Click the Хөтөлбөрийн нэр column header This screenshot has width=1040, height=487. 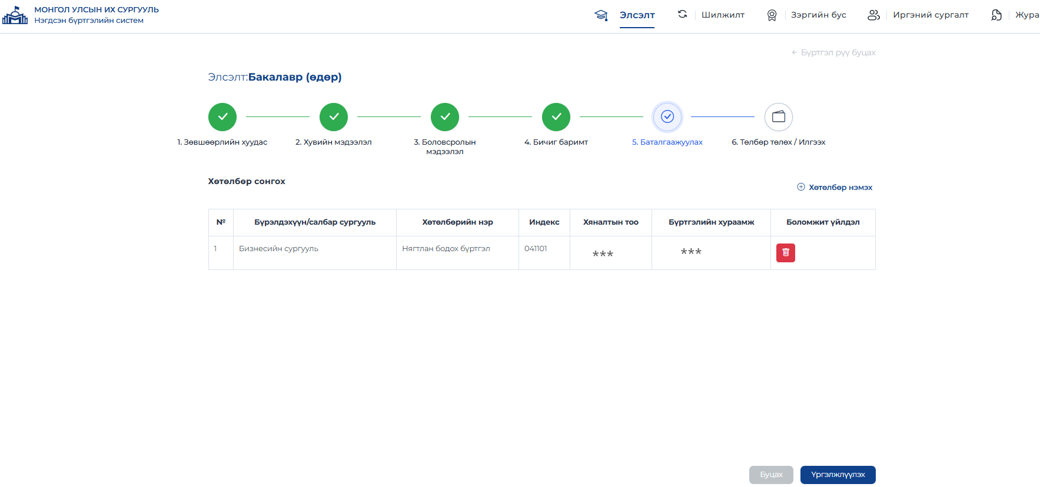(457, 222)
